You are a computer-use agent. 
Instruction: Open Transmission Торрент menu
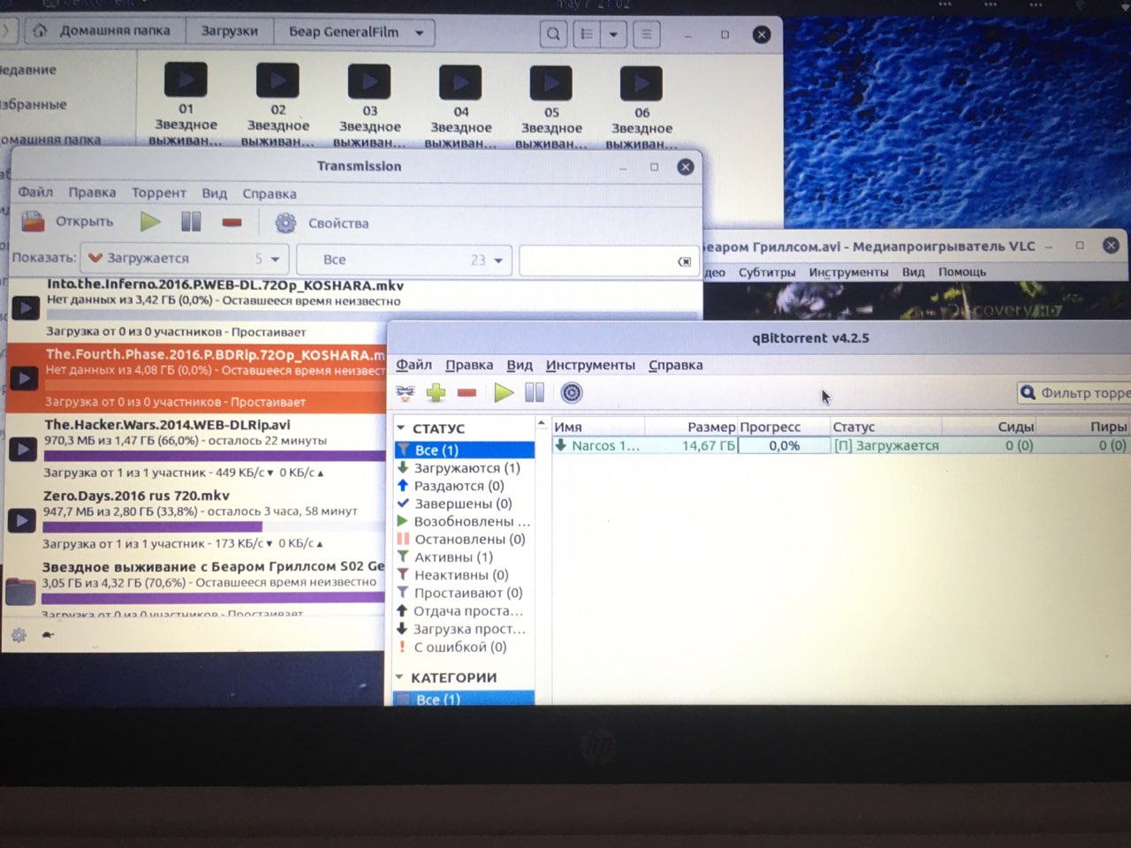point(159,193)
